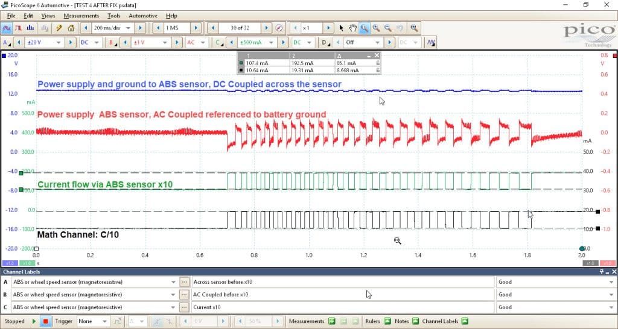Open the Tools menu
The image size is (618, 329).
tap(114, 16)
